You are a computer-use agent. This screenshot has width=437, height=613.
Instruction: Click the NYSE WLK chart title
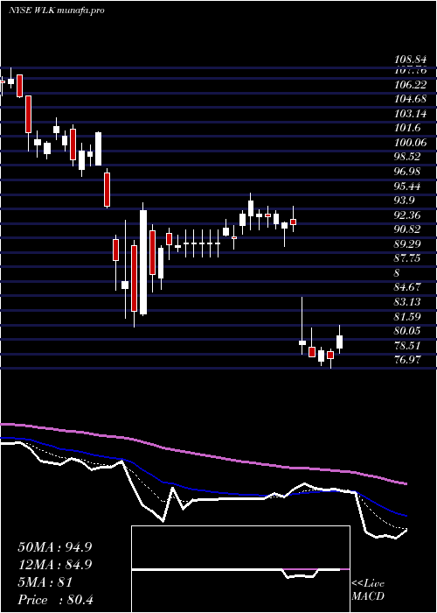point(56,11)
